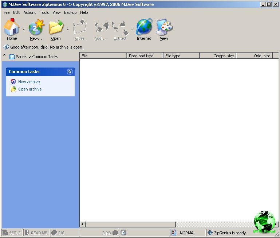The height and width of the screenshot is (238, 280).
Task: Click the New archive Z icon
Action: tap(13, 82)
